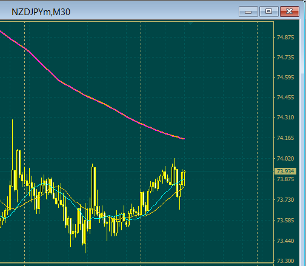
Task: Click the 73.300 price scale label
Action: click(x=285, y=261)
